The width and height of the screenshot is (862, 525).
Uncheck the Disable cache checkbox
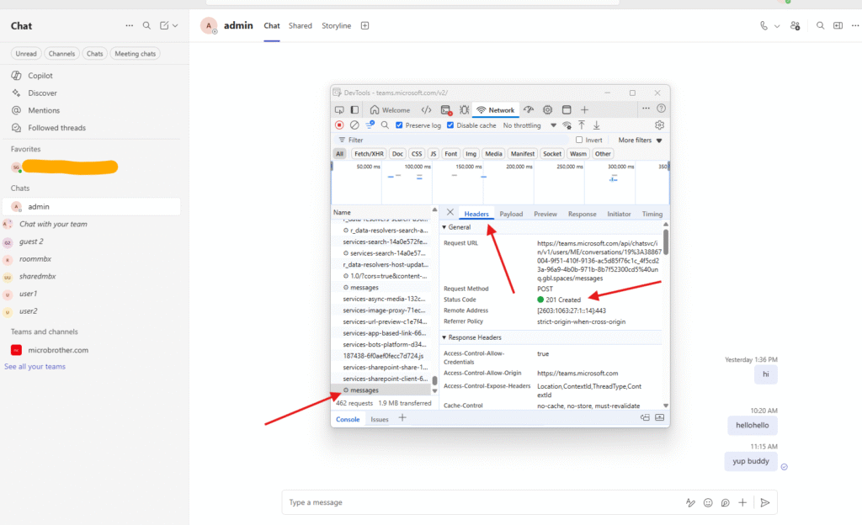pyautogui.click(x=450, y=125)
